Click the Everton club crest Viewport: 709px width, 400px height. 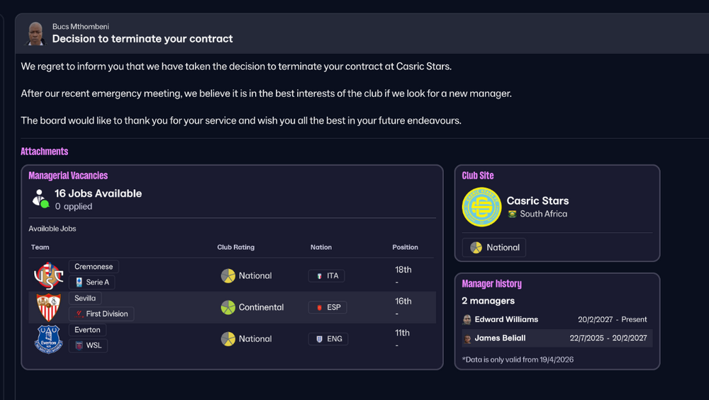(x=48, y=339)
